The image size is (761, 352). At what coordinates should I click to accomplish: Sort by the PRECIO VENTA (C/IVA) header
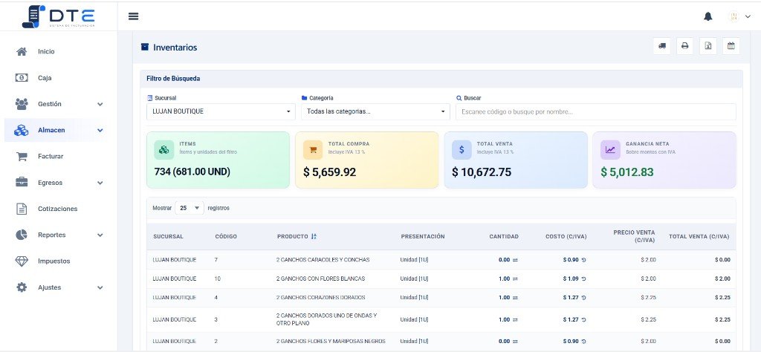coord(635,236)
